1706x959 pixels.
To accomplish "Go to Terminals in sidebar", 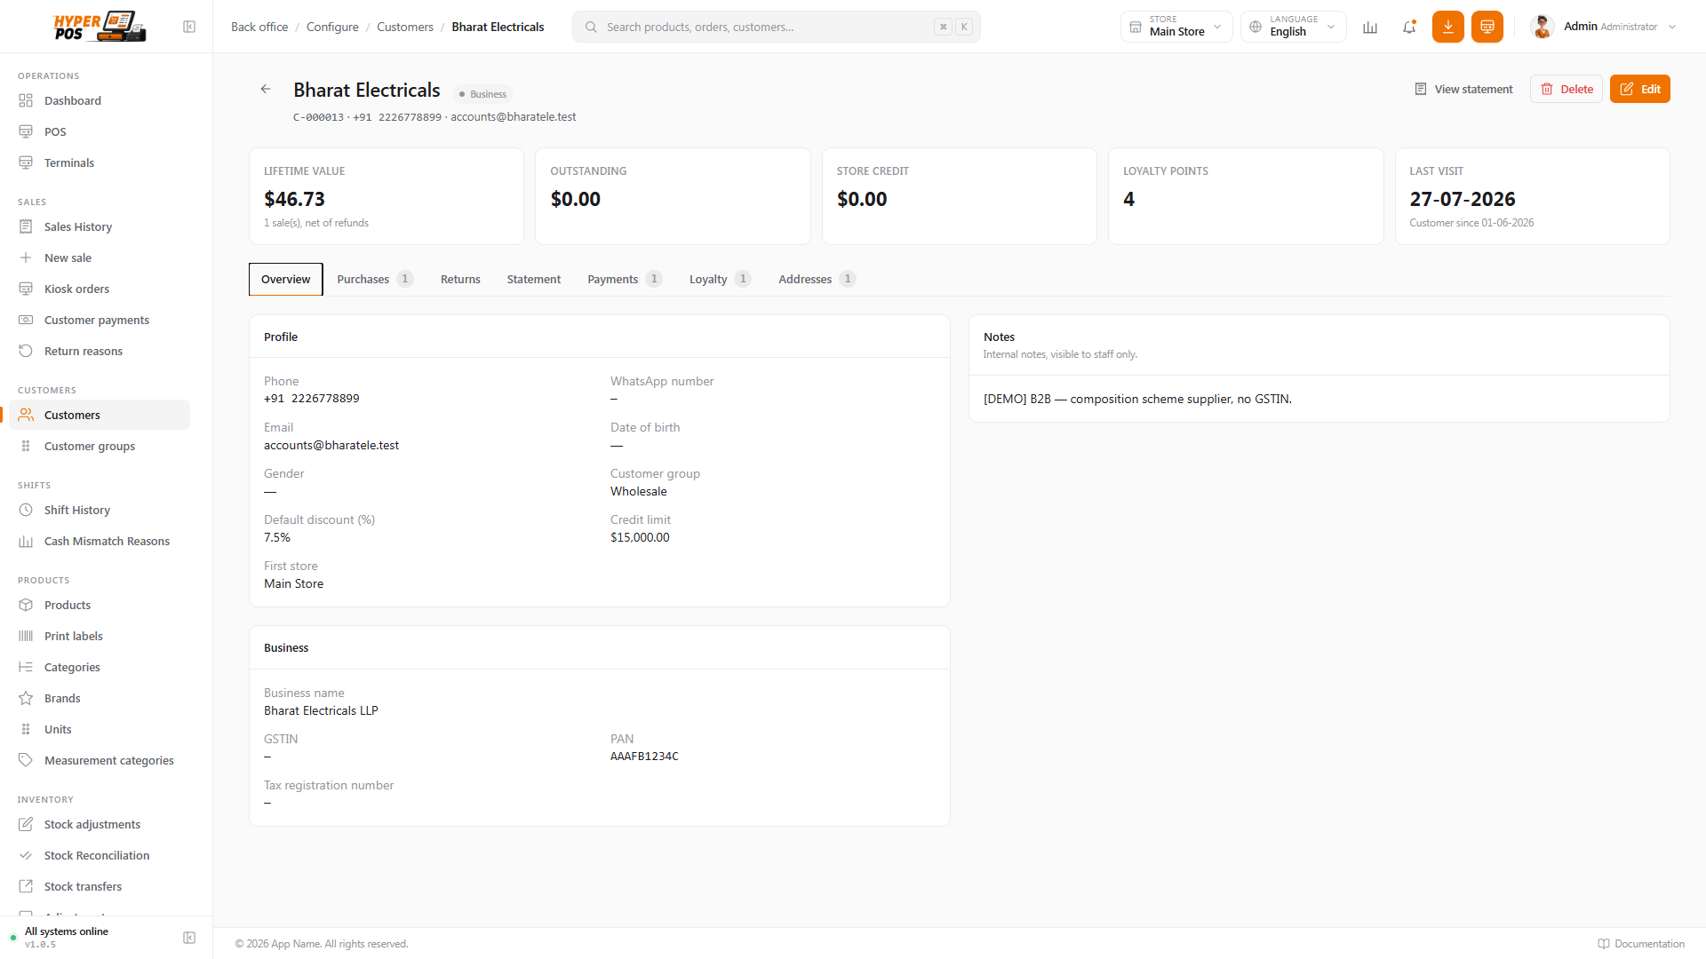I will click(x=100, y=162).
